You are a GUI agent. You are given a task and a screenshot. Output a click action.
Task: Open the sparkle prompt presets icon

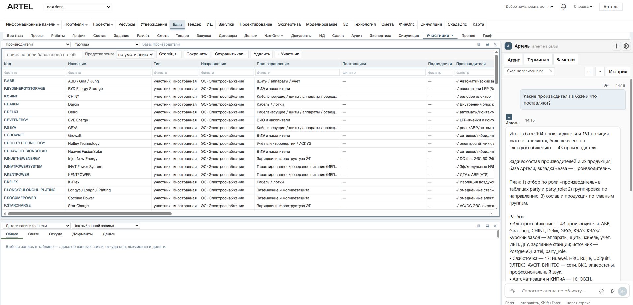point(512,291)
